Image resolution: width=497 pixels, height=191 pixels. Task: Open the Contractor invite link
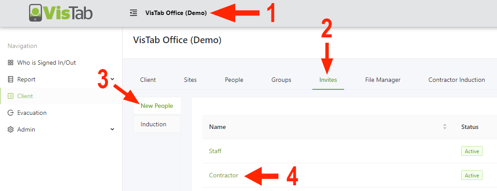tap(223, 175)
